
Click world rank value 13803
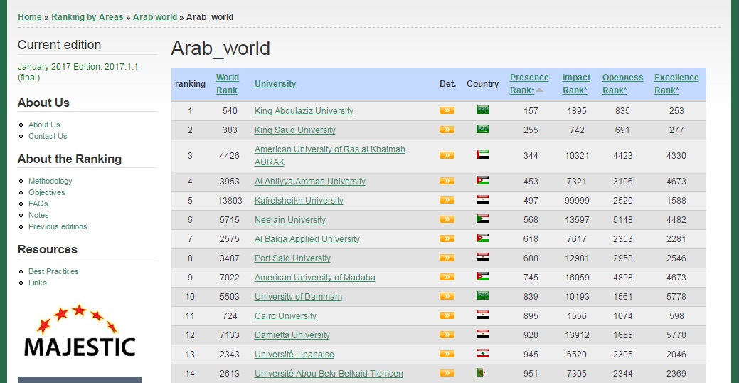(x=230, y=201)
